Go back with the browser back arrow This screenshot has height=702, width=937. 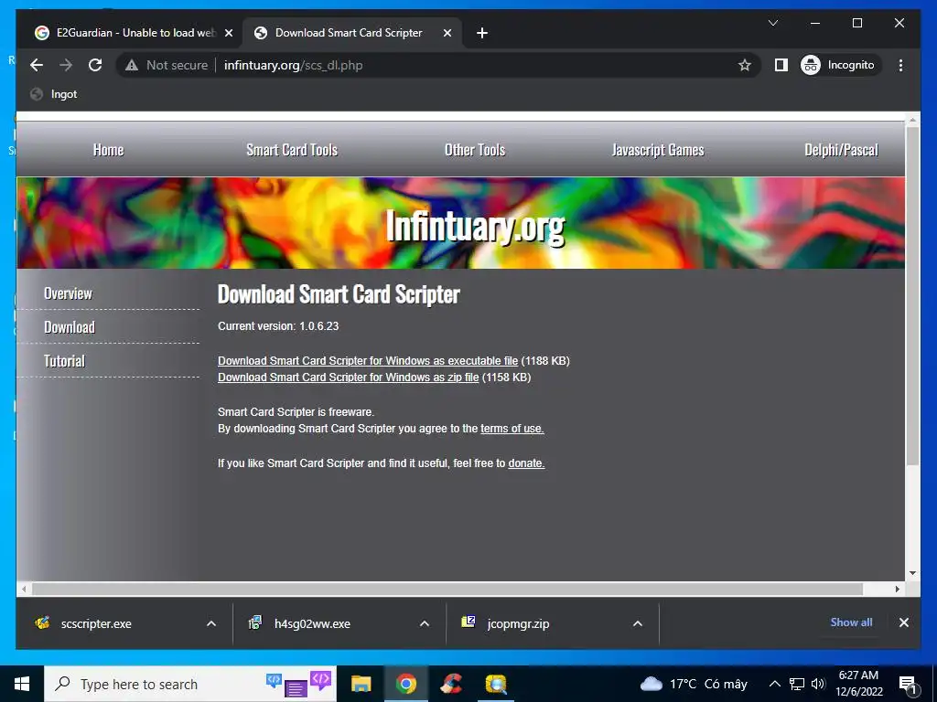37,65
